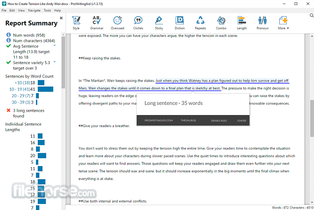The height and width of the screenshot is (210, 314).
Task: Click the document scrollbar thumb
Action: 312,118
